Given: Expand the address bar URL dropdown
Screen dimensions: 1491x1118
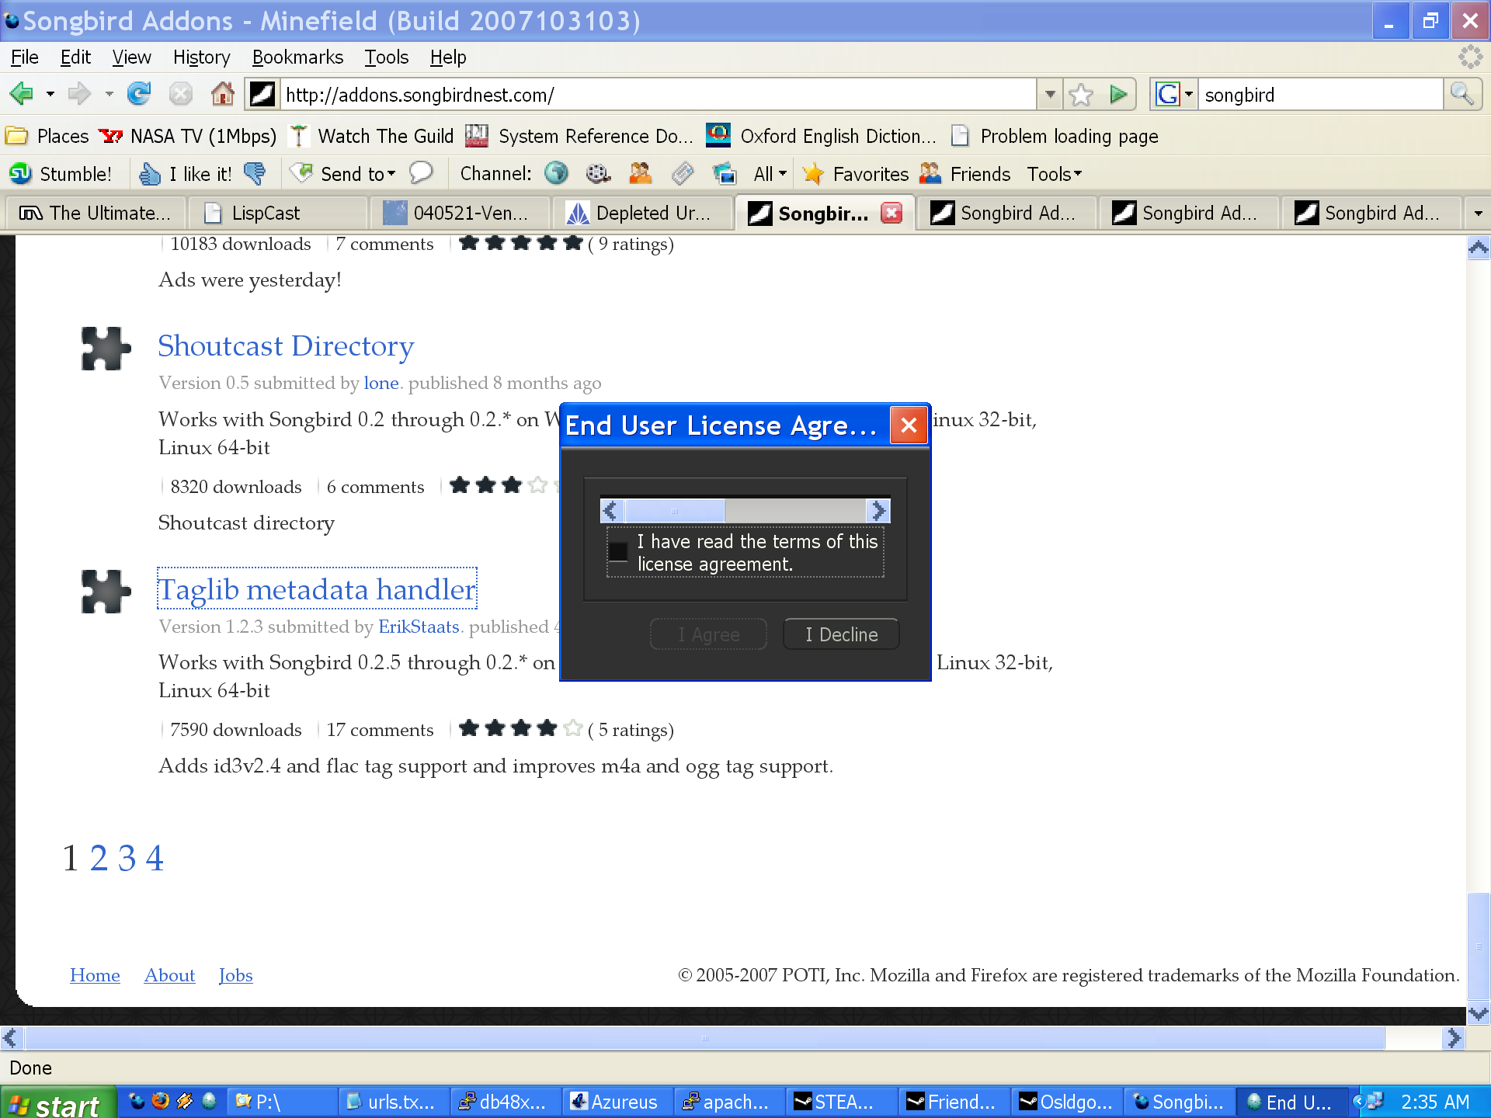Looking at the screenshot, I should click(x=1050, y=95).
